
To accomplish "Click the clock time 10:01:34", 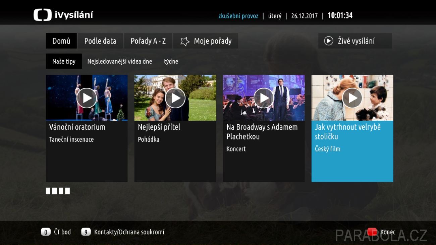I will (x=340, y=15).
